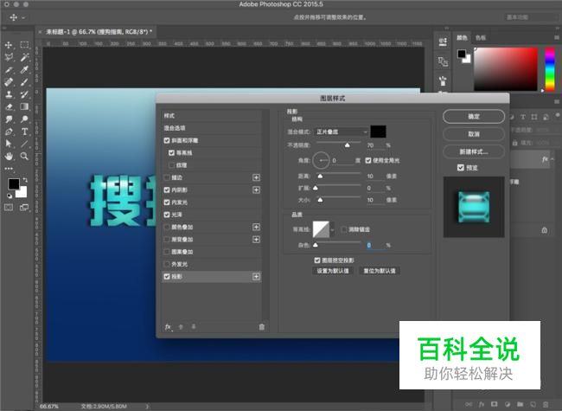Select the Styles (样式) entry in Layer Style list
This screenshot has width=562, height=411.
(x=212, y=115)
